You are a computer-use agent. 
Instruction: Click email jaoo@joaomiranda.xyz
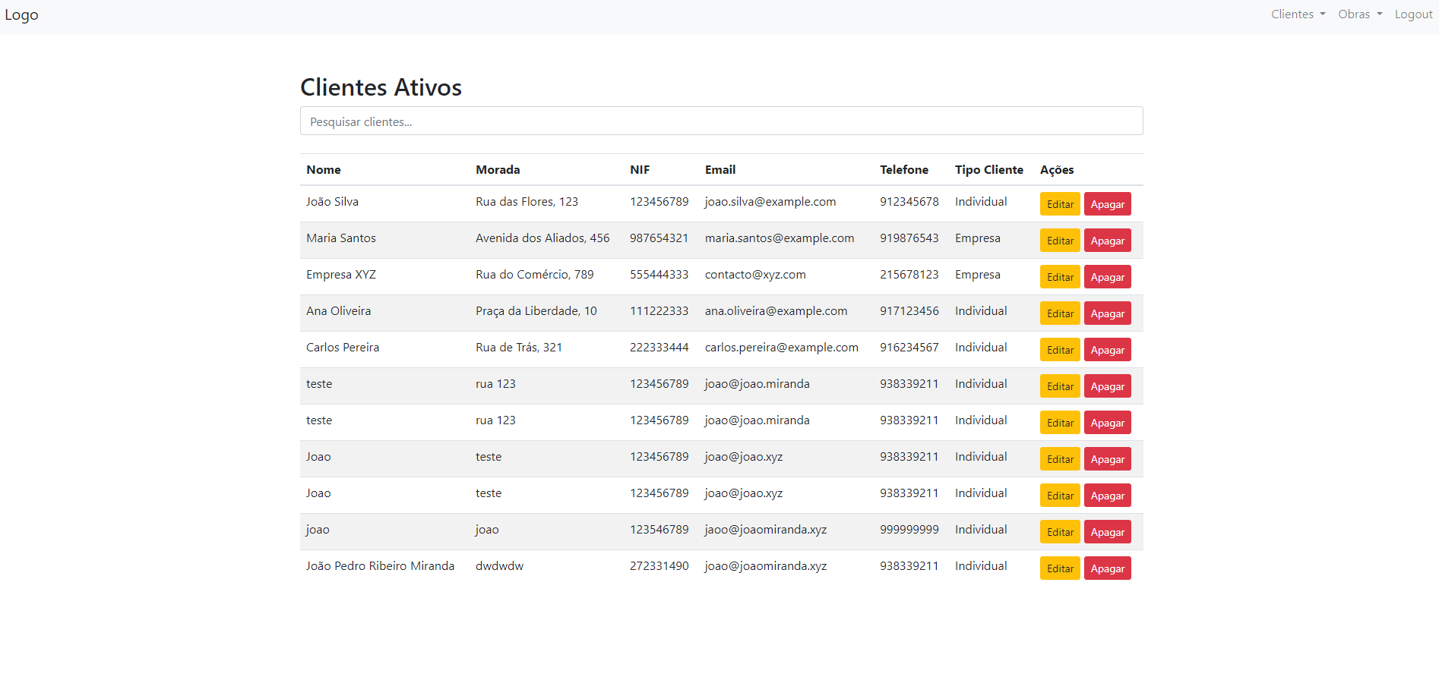tap(766, 530)
